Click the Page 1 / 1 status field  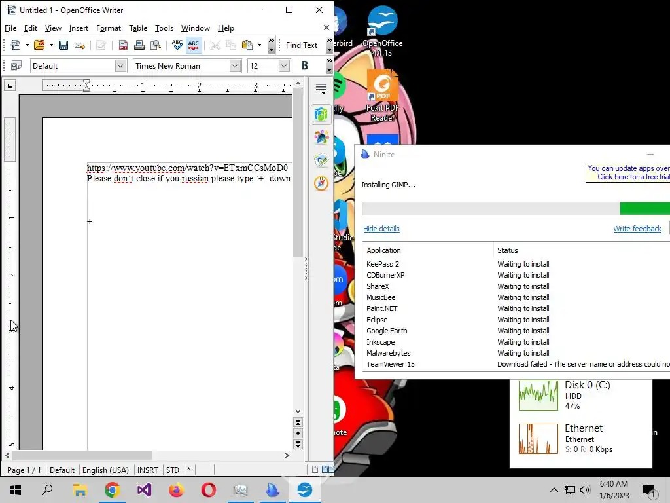(x=24, y=470)
